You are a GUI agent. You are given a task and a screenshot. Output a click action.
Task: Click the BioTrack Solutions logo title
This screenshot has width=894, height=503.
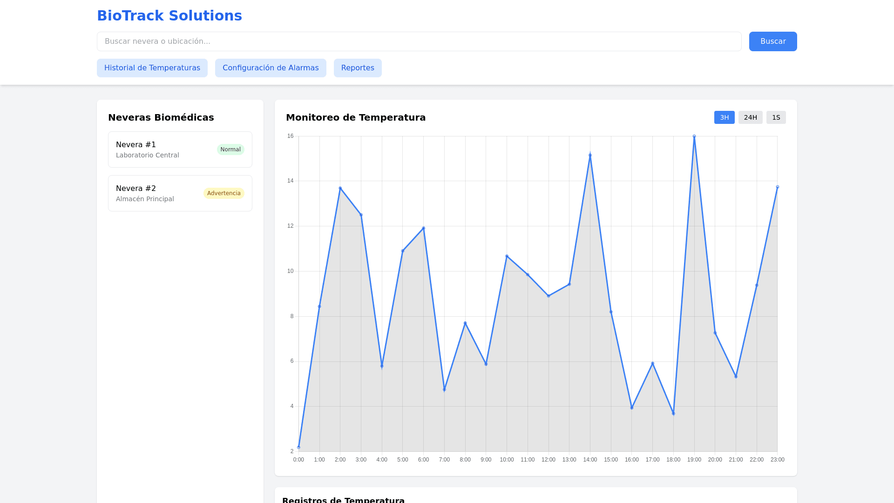[169, 16]
